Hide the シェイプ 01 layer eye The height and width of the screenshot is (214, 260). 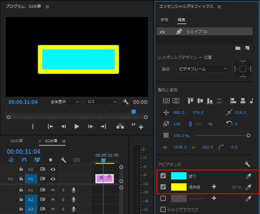pyautogui.click(x=162, y=32)
